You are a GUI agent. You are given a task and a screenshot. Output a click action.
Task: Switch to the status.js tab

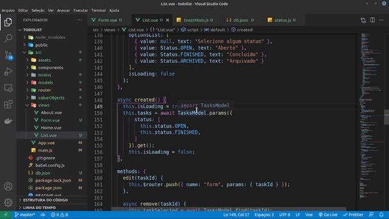tap(282, 20)
